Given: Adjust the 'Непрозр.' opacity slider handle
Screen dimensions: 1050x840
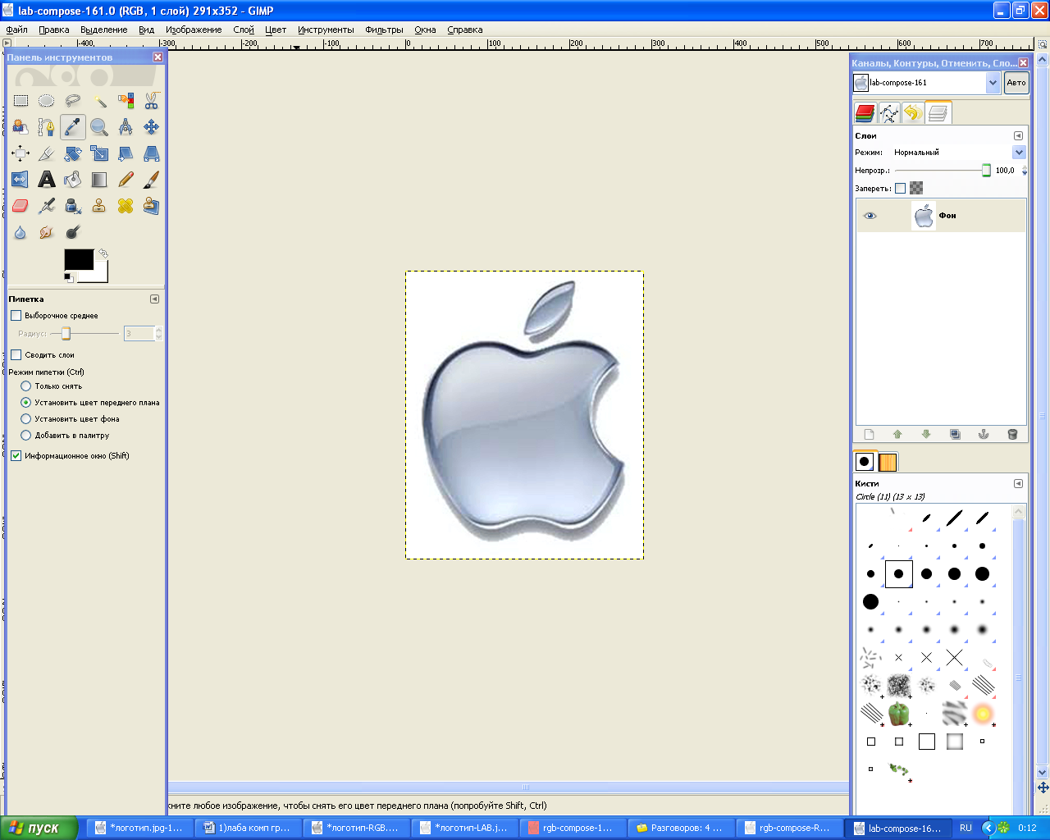Looking at the screenshot, I should click(986, 171).
